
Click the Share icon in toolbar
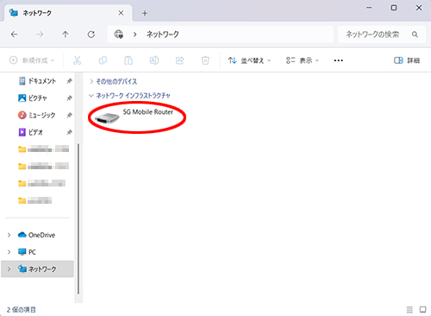pyautogui.click(x=179, y=60)
